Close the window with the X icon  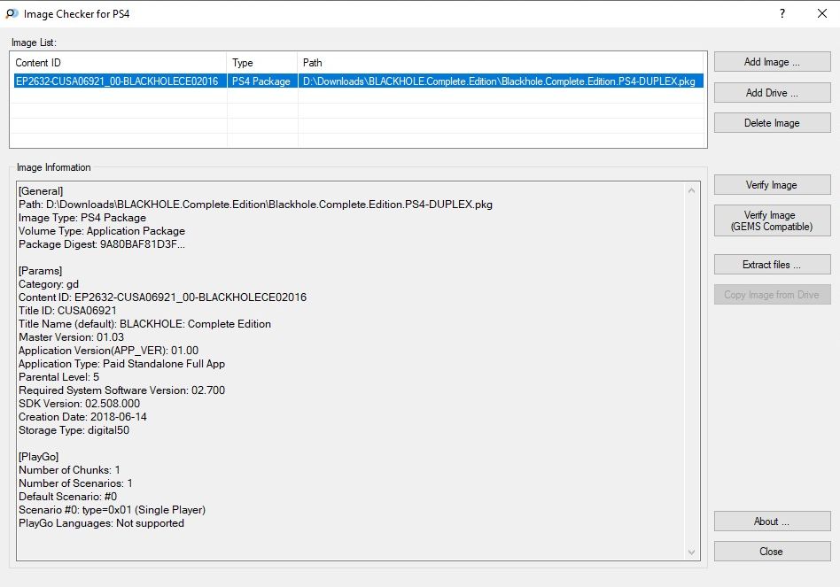(x=822, y=13)
